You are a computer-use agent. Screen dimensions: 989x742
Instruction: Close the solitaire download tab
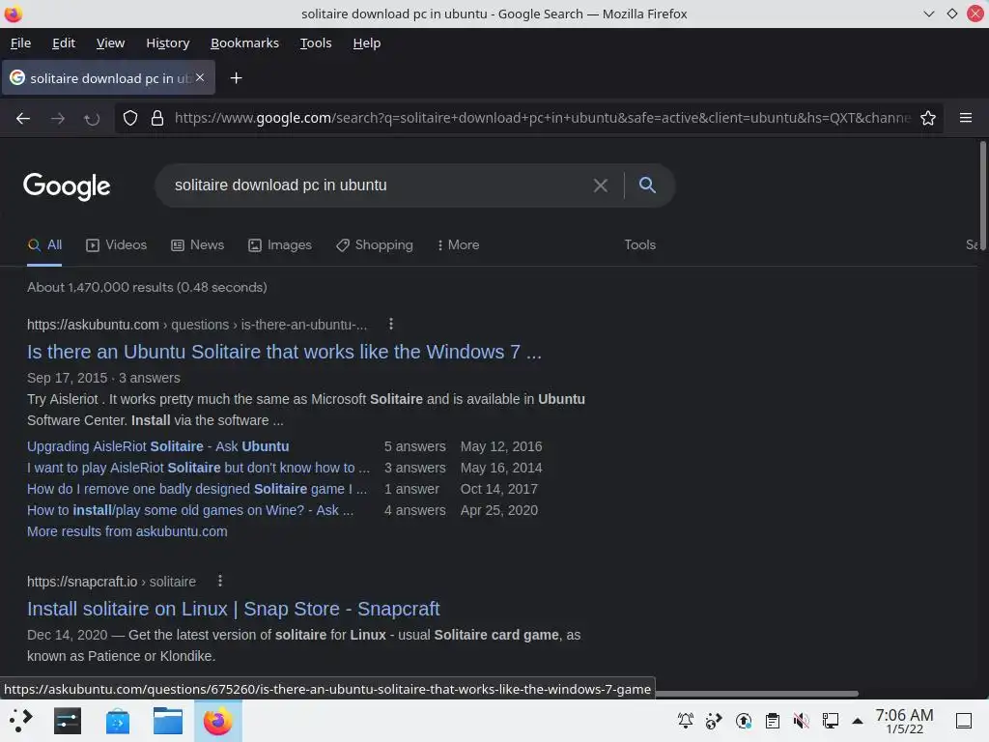200,77
